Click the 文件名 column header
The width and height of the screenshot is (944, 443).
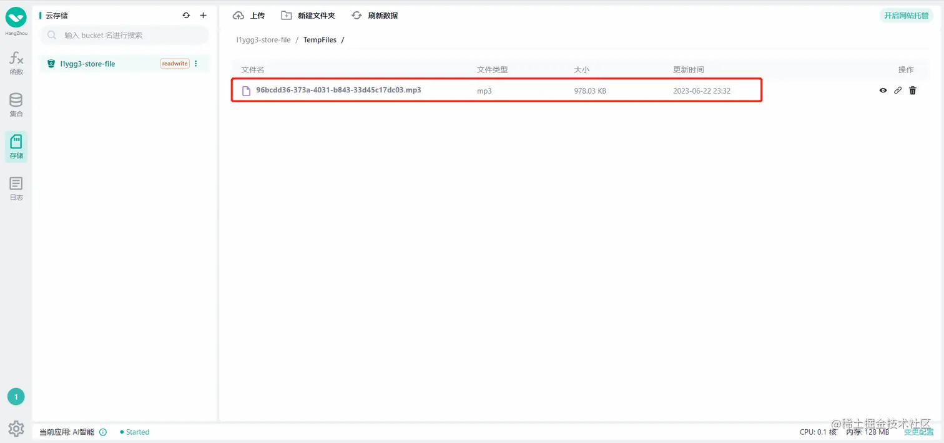click(x=253, y=70)
